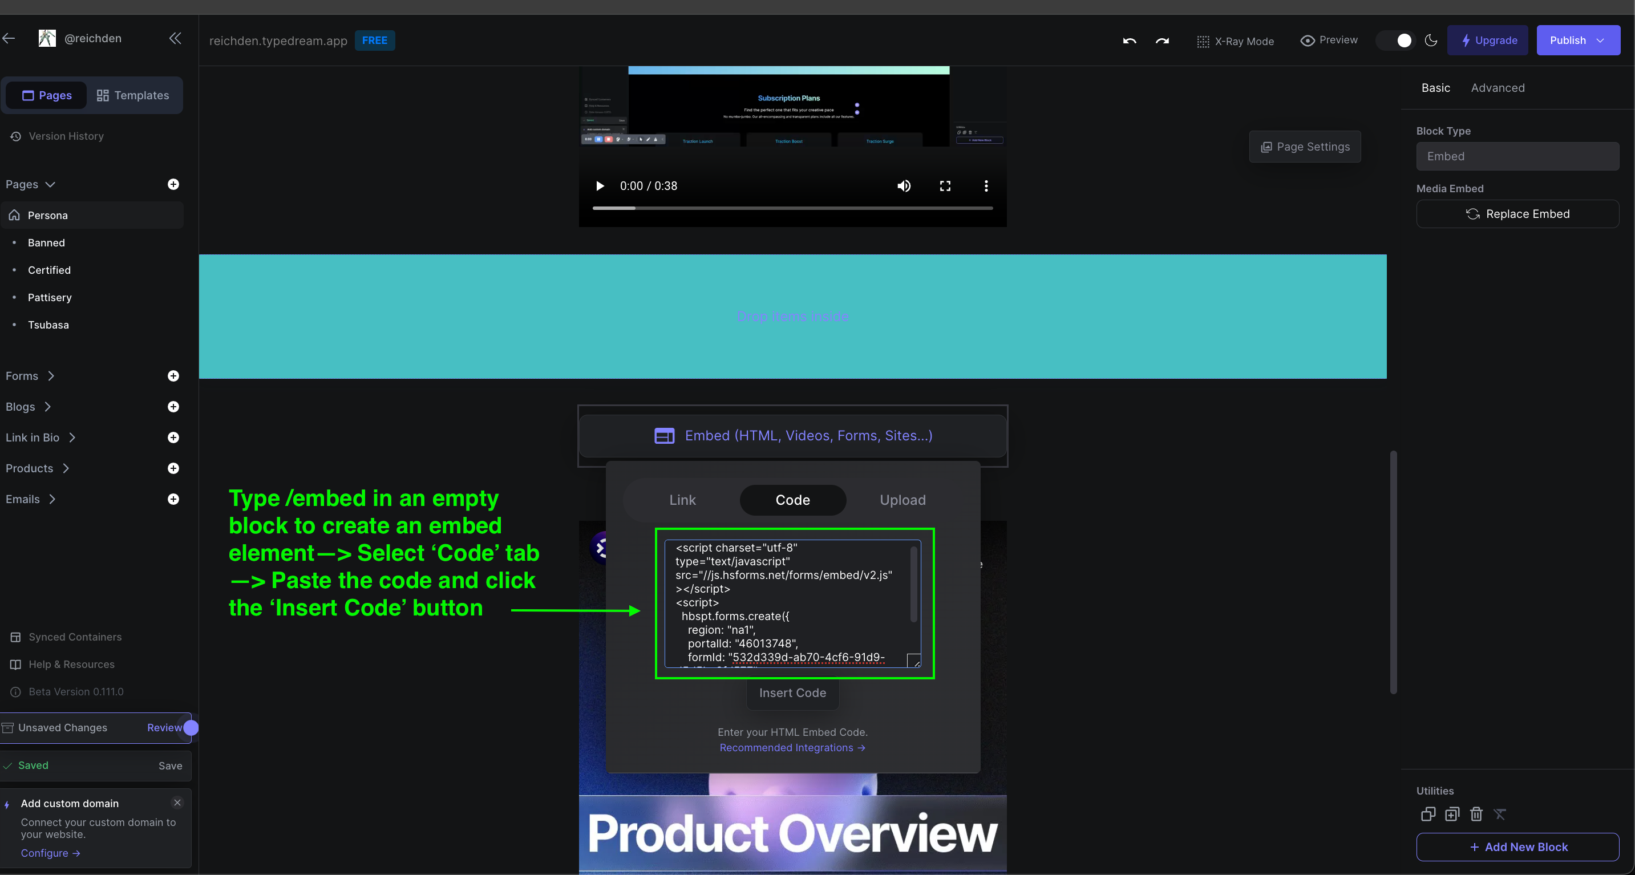Click the moon dark mode icon
The height and width of the screenshot is (875, 1635).
(x=1431, y=40)
